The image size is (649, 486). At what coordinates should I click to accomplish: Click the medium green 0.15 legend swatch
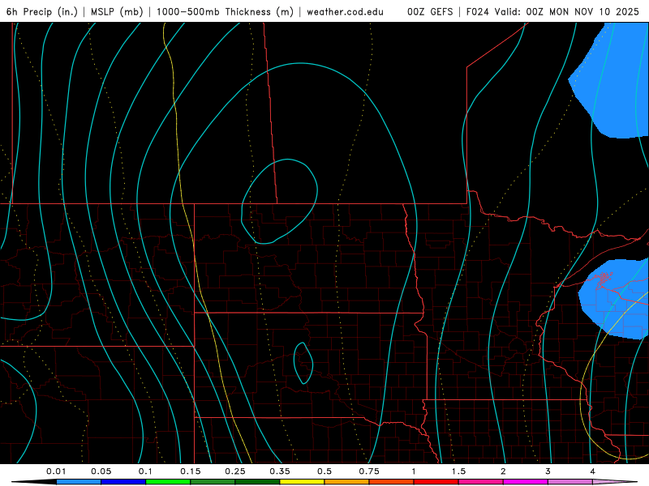[213, 482]
